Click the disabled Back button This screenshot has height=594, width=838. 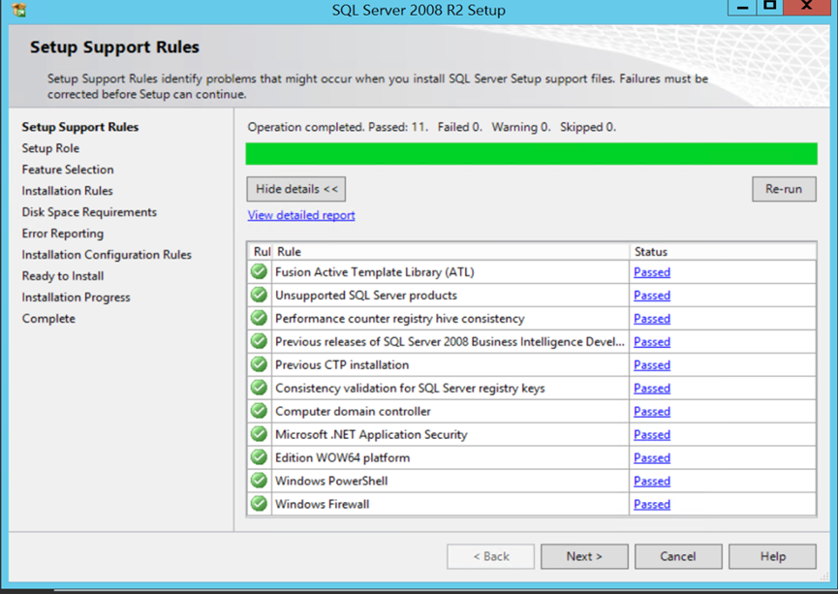pyautogui.click(x=490, y=556)
